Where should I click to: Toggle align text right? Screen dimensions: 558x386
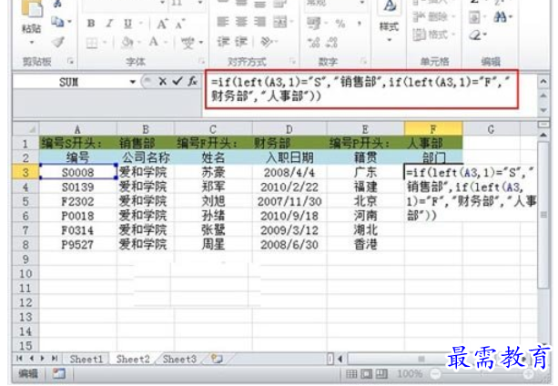[259, 22]
